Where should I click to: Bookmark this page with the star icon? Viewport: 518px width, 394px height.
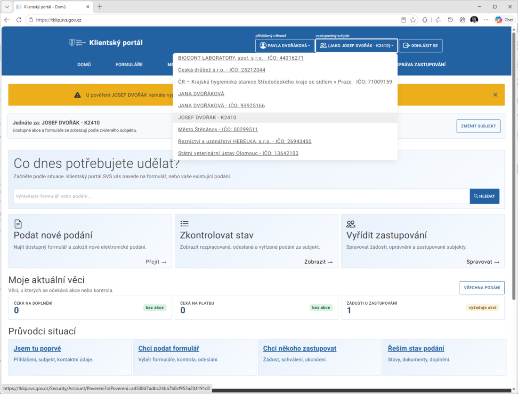(x=413, y=20)
